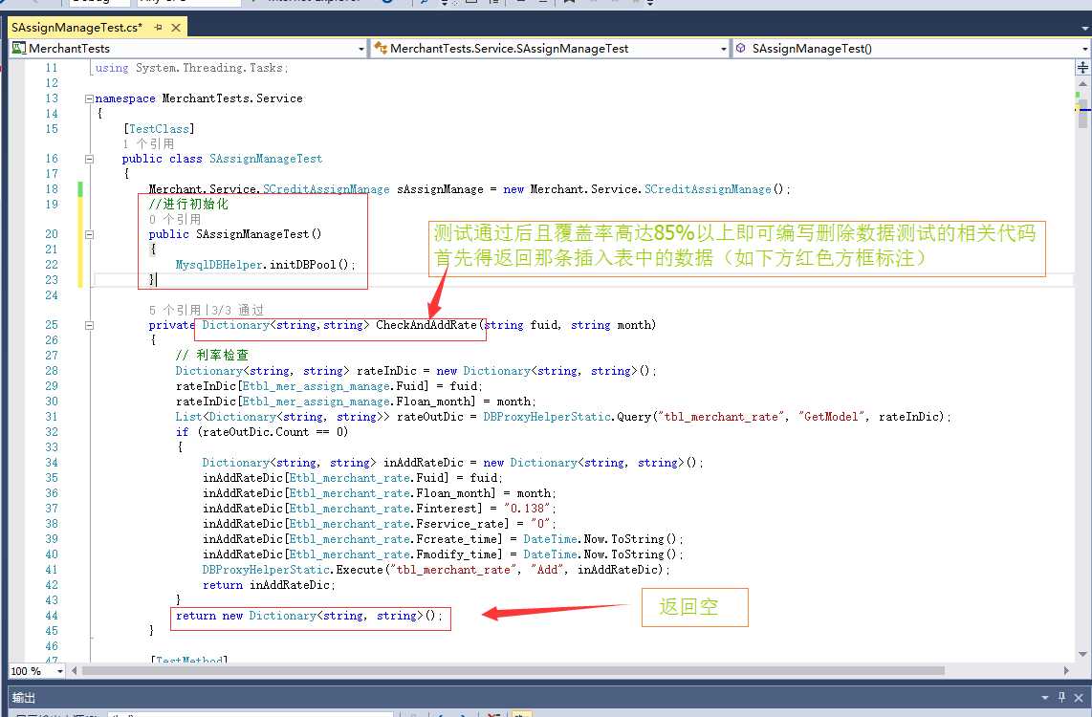Open the '3/3 通过' test status CodeLens
Viewport: 1092px width, 717px height.
tap(237, 310)
